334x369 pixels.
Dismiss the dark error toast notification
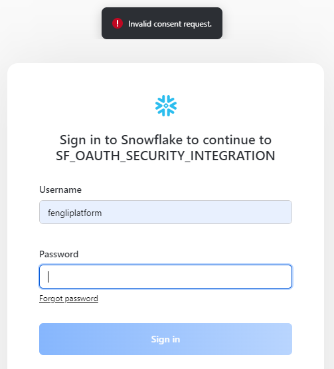pyautogui.click(x=162, y=23)
